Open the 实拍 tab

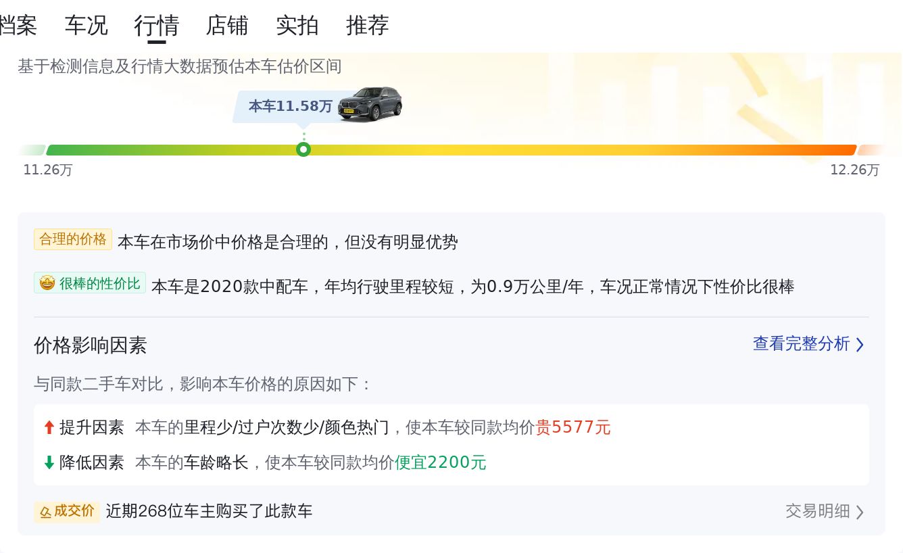[297, 25]
